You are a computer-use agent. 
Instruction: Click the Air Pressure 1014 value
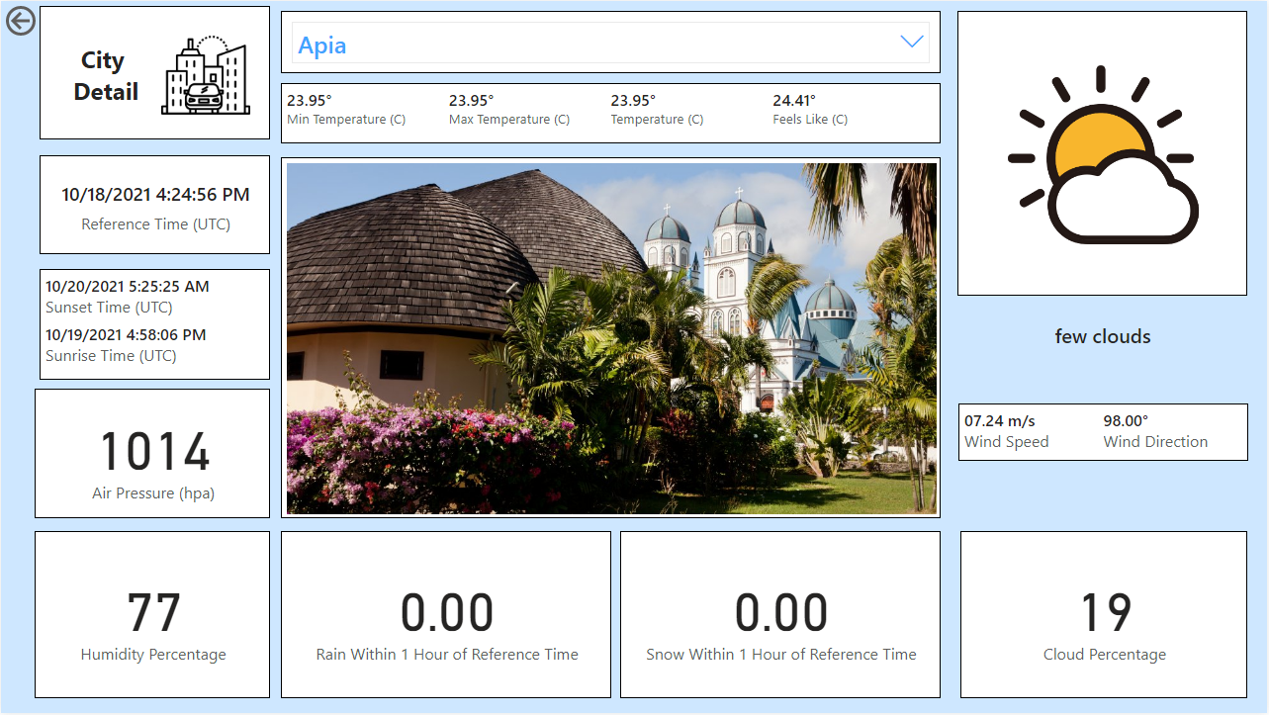(152, 452)
